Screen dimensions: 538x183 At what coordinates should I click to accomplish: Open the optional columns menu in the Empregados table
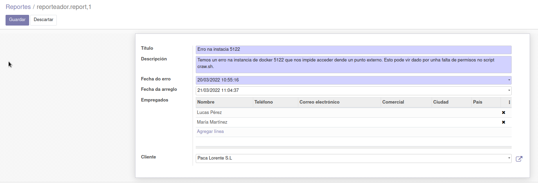509,102
